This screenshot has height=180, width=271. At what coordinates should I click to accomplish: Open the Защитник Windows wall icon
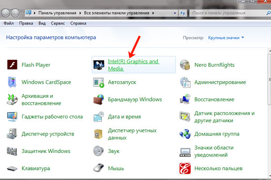12,151
